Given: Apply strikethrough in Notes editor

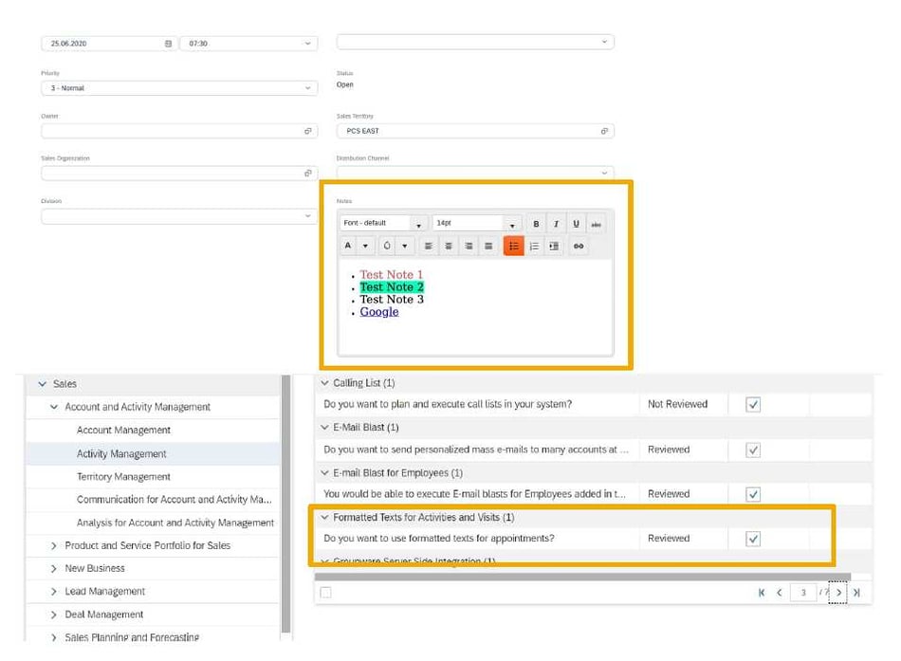Looking at the screenshot, I should (x=596, y=224).
